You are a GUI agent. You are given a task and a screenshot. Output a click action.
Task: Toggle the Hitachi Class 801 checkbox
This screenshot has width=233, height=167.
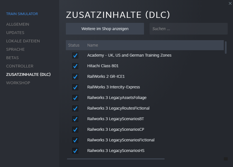pyautogui.click(x=75, y=66)
